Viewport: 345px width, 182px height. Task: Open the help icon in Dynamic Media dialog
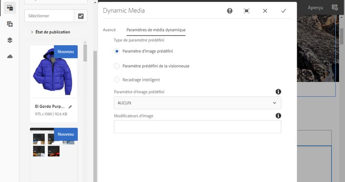230,11
